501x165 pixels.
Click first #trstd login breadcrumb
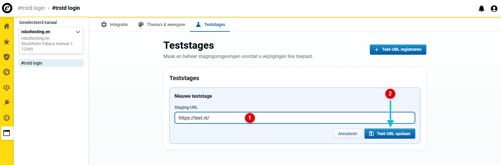[31, 8]
